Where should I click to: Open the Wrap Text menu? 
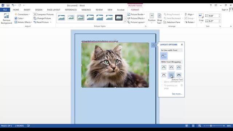159,19
